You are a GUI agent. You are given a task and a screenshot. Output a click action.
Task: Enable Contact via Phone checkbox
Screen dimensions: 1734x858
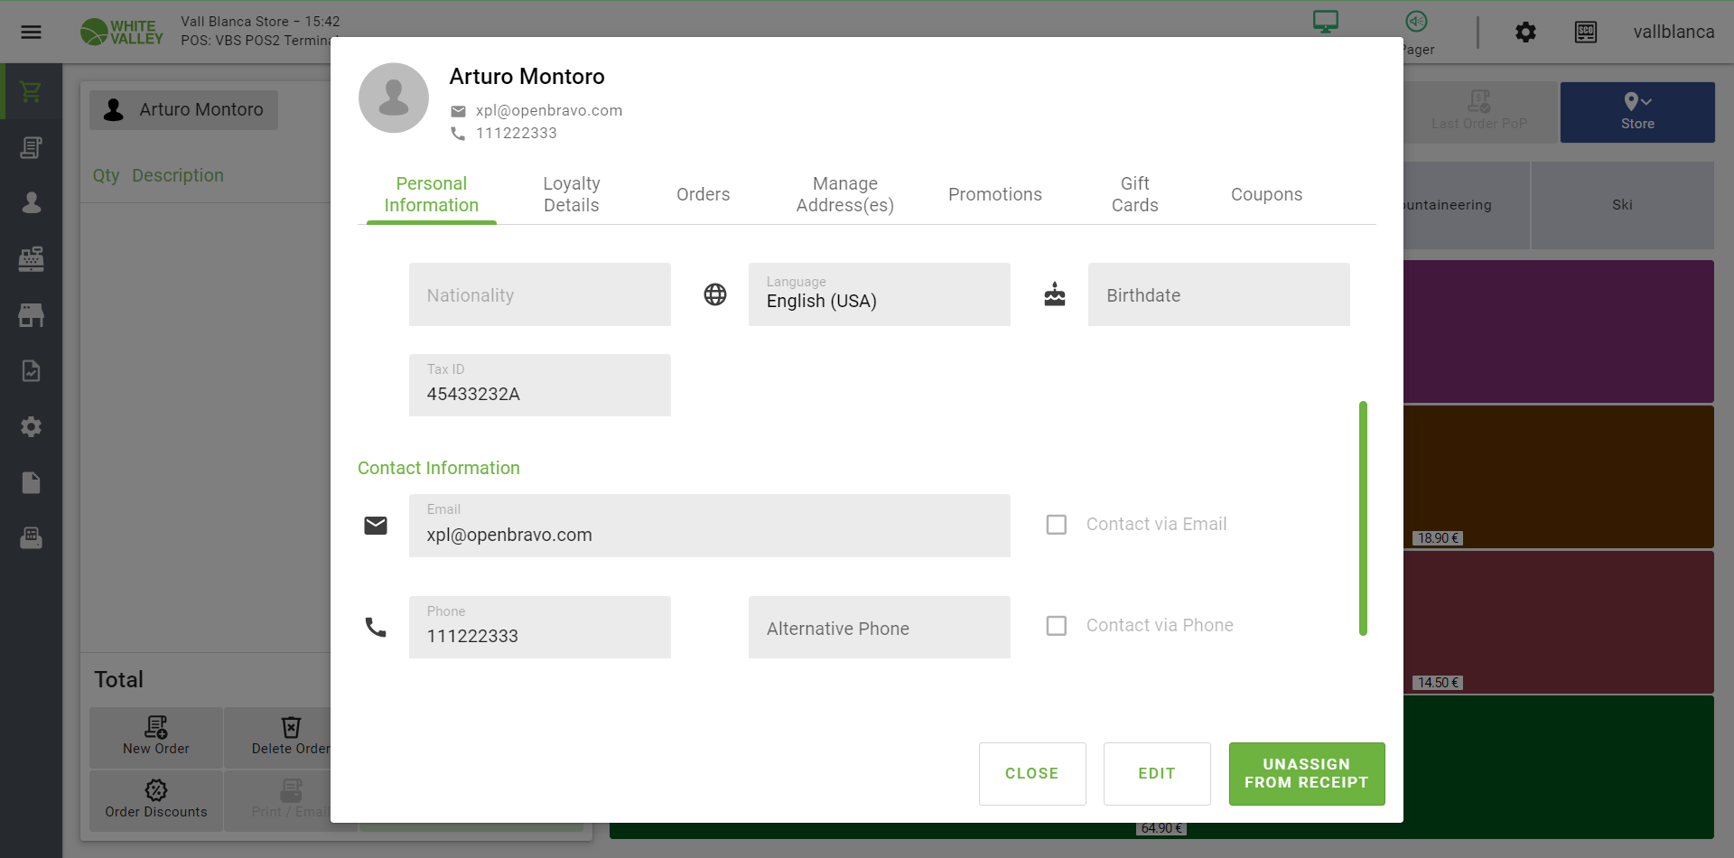pyautogui.click(x=1056, y=626)
